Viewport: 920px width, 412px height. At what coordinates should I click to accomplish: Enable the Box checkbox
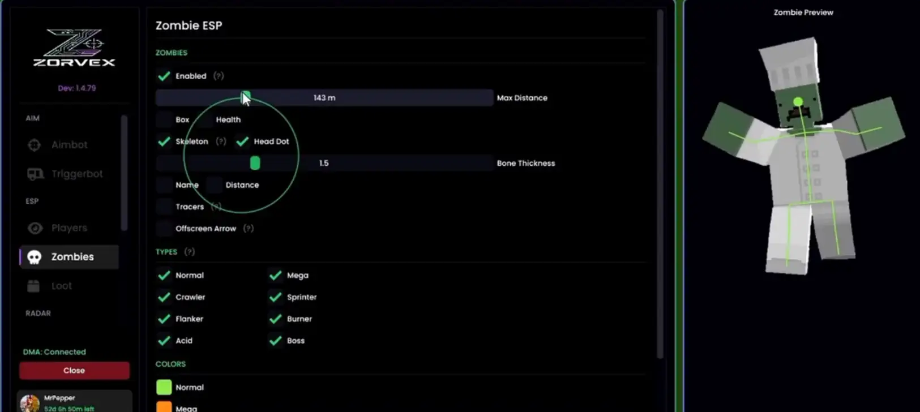(x=164, y=120)
